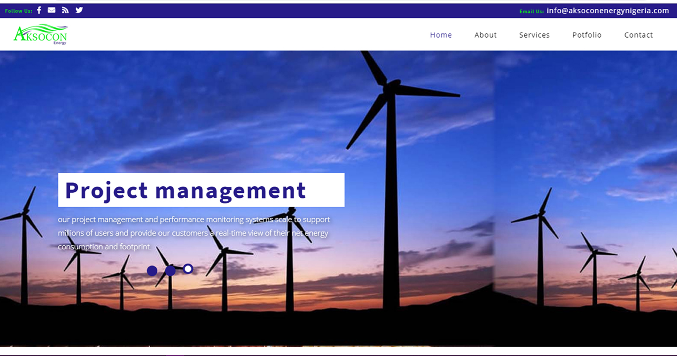Click the info@aksoconenergynigeria.com email link
This screenshot has height=356, width=677.
click(608, 11)
